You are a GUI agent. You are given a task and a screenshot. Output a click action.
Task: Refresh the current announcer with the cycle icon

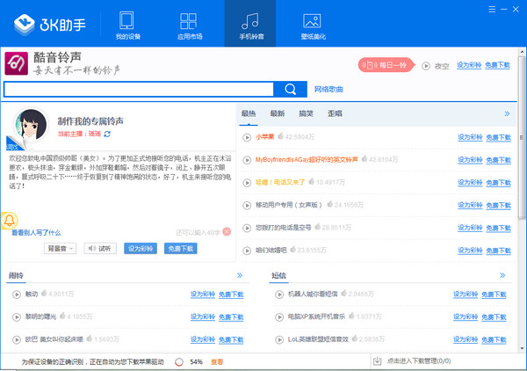107,135
